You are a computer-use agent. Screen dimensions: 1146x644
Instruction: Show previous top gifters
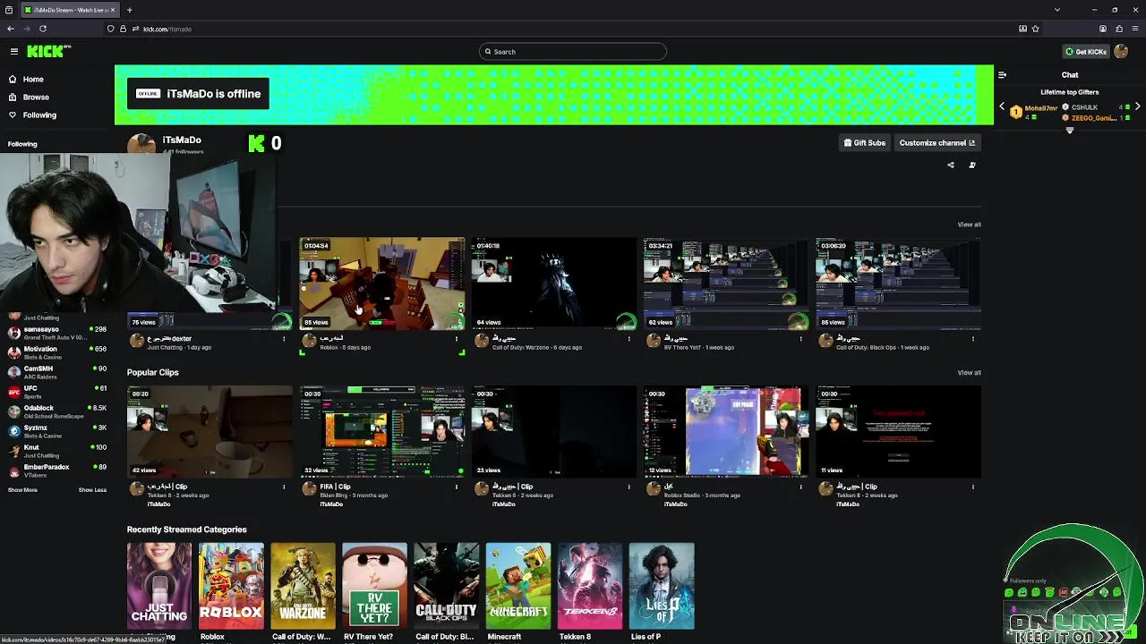(1002, 106)
